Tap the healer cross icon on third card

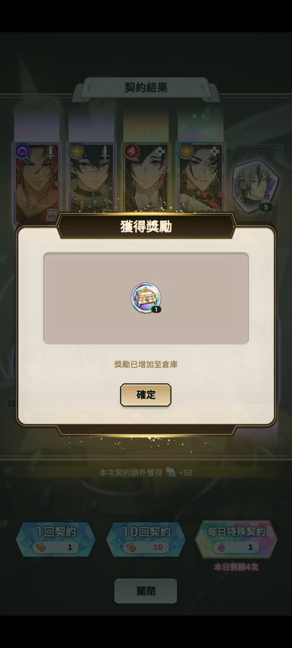click(x=160, y=151)
